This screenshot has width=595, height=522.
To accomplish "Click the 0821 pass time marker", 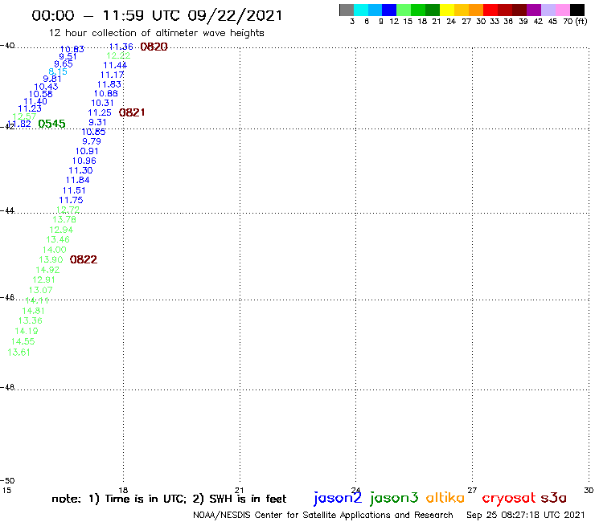I will point(132,112).
